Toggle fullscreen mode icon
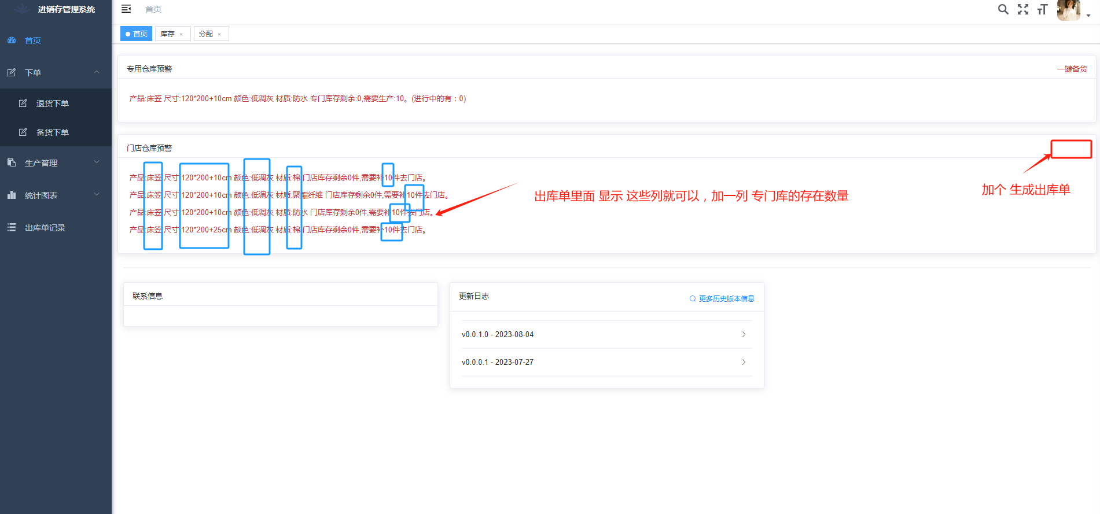 1023,9
